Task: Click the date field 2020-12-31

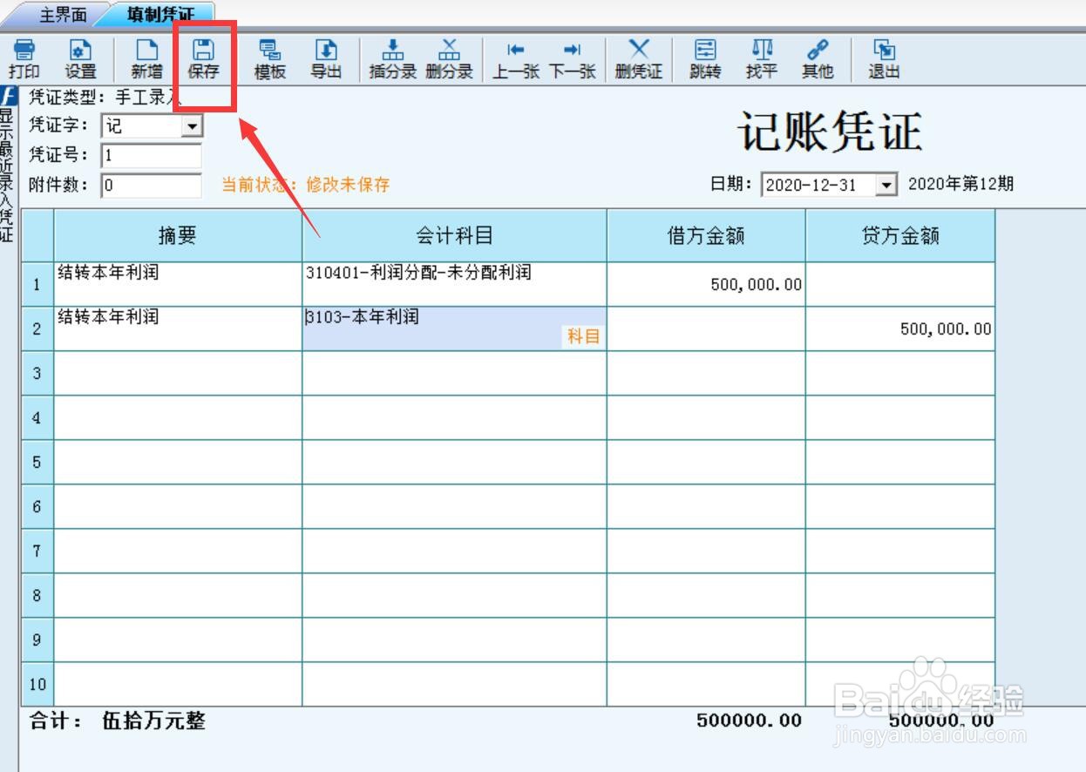Action: pyautogui.click(x=818, y=185)
